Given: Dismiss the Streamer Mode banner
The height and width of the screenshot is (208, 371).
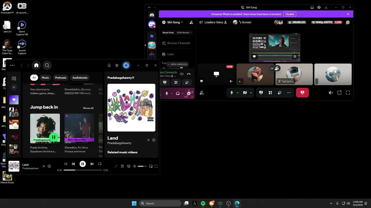Looking at the screenshot, I should coord(348,14).
